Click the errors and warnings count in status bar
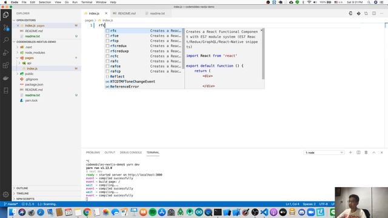 tap(28, 204)
